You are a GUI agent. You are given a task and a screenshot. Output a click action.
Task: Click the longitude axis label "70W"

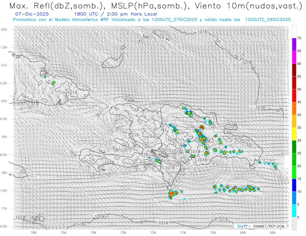click(213, 232)
